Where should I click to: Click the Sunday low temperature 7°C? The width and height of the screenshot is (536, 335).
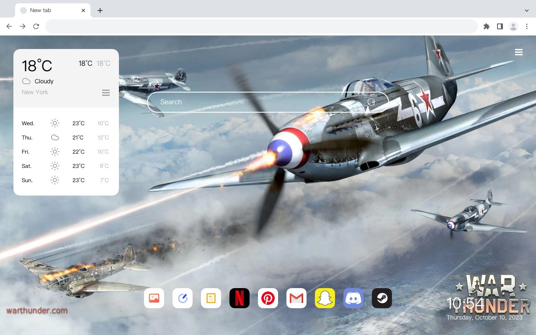click(x=104, y=180)
